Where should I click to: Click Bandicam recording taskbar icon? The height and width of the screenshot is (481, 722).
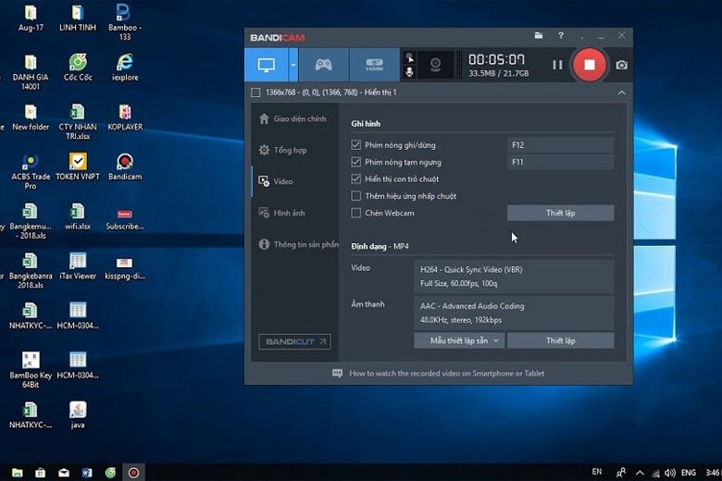[133, 473]
